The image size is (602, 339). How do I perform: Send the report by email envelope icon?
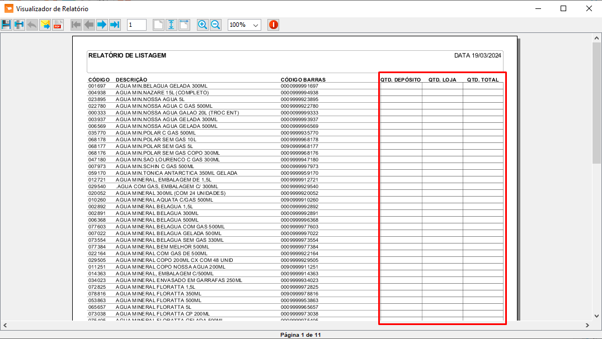pyautogui.click(x=45, y=25)
